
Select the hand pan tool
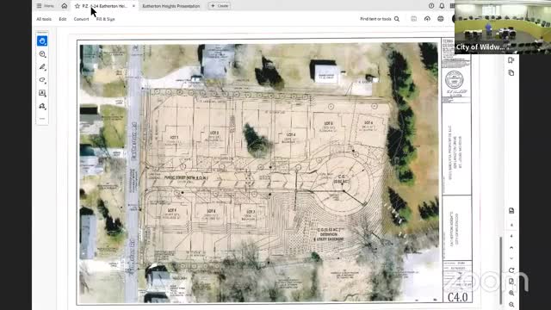[42, 41]
